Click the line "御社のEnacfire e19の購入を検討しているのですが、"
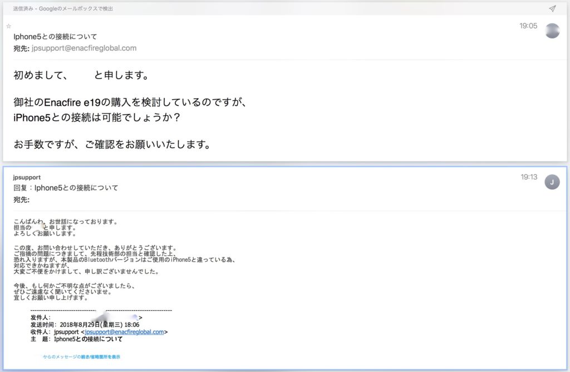570x372 pixels. click(x=130, y=102)
